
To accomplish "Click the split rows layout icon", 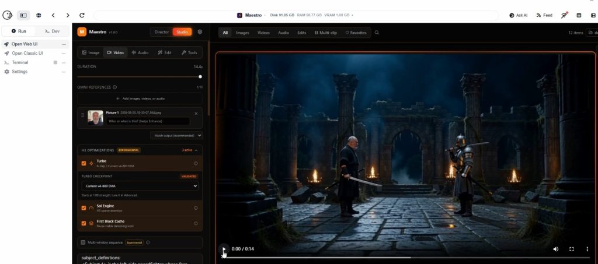I will (593, 15).
